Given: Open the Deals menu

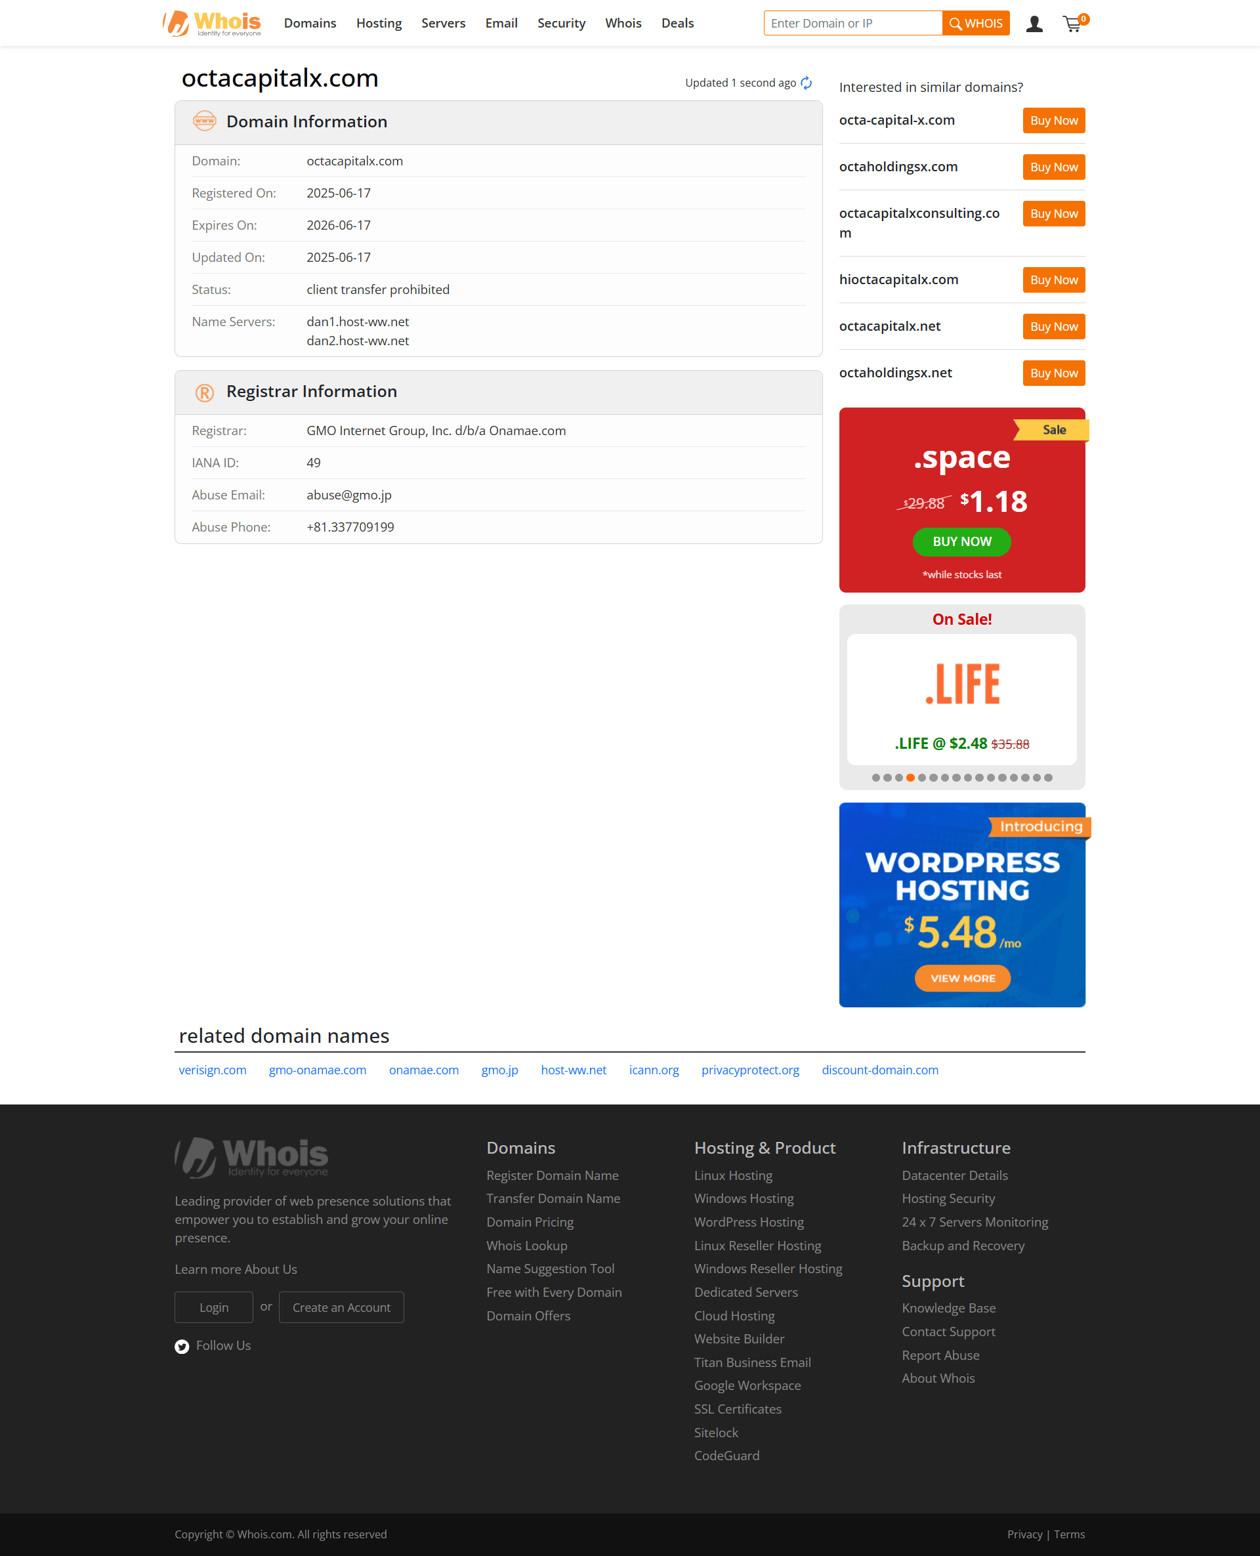Looking at the screenshot, I should click(678, 23).
